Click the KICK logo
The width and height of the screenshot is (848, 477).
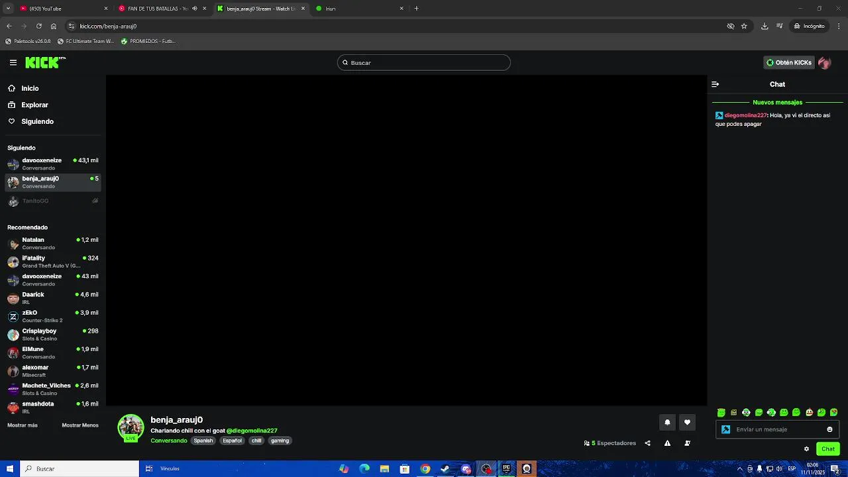45,62
